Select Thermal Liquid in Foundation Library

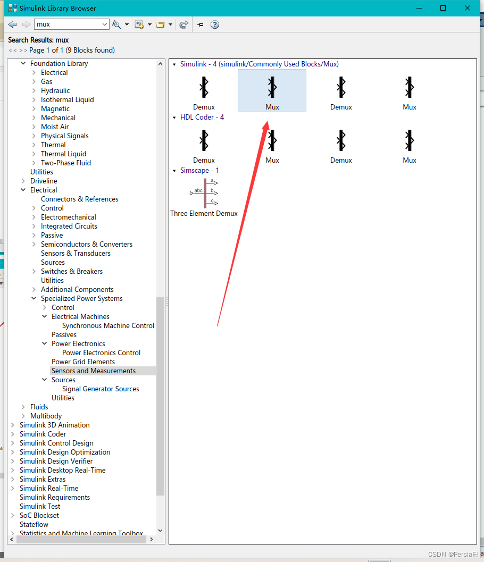63,154
